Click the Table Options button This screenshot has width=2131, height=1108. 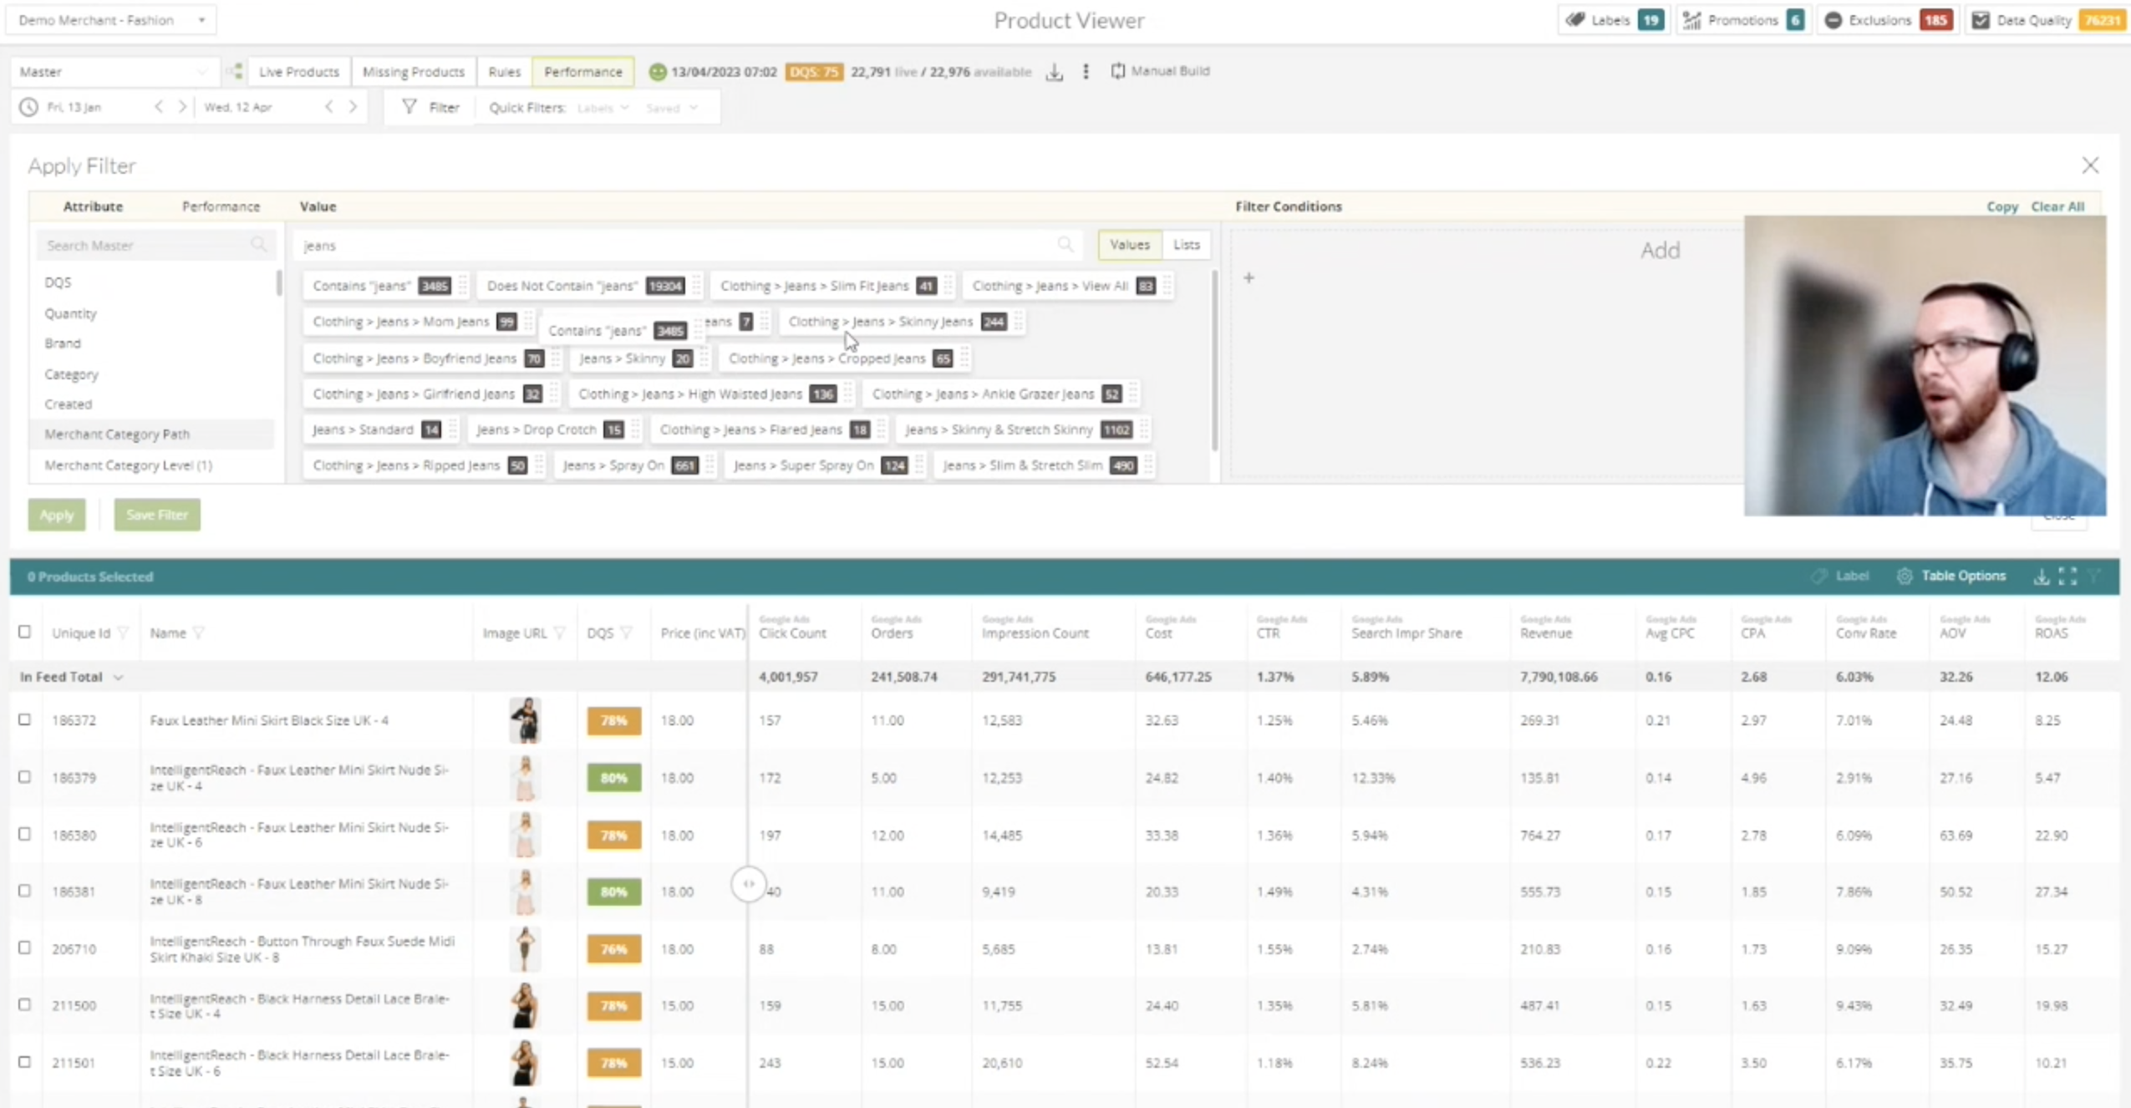[1950, 576]
